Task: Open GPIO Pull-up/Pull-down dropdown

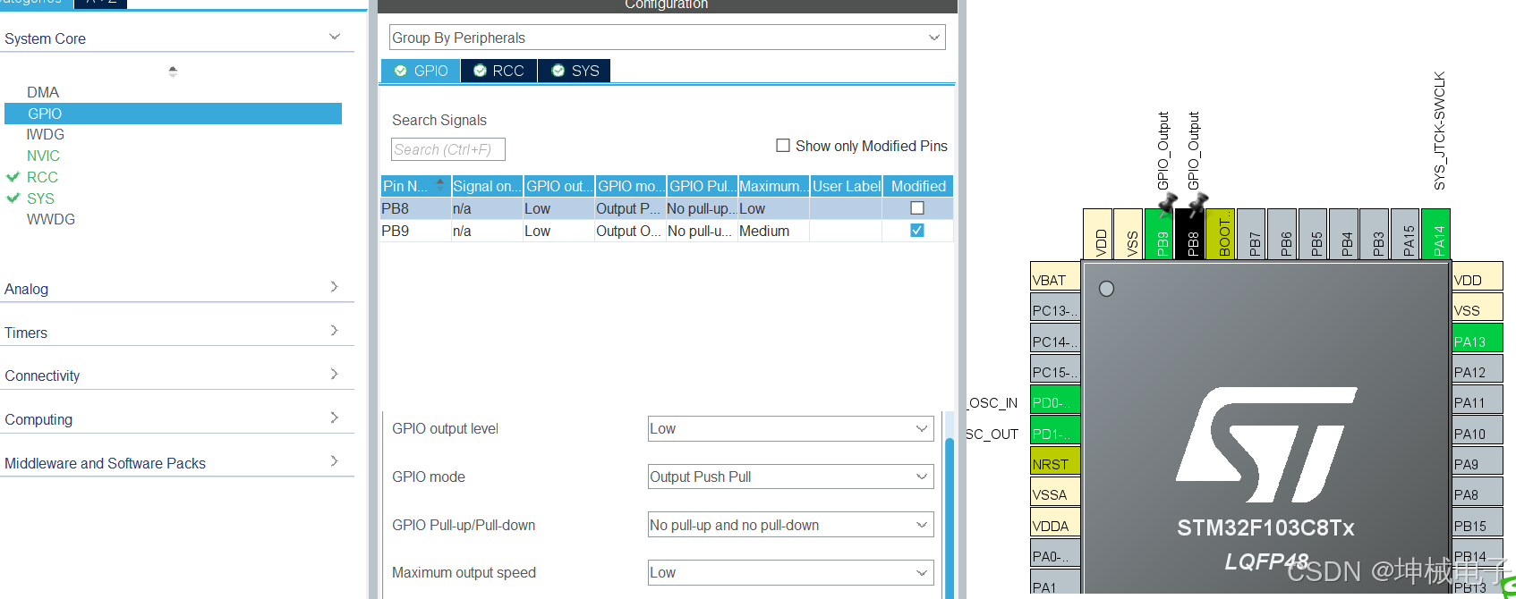Action: click(x=791, y=525)
